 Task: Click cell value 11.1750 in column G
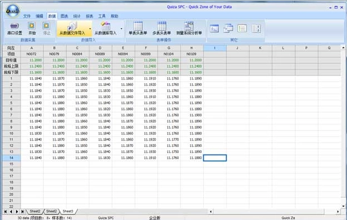[x=169, y=152]
